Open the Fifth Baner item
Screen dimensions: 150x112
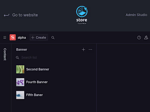[54, 95]
